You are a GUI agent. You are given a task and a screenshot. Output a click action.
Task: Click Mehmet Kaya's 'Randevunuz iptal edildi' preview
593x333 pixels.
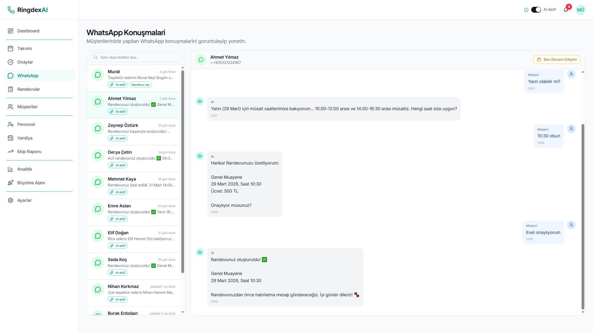click(141, 185)
